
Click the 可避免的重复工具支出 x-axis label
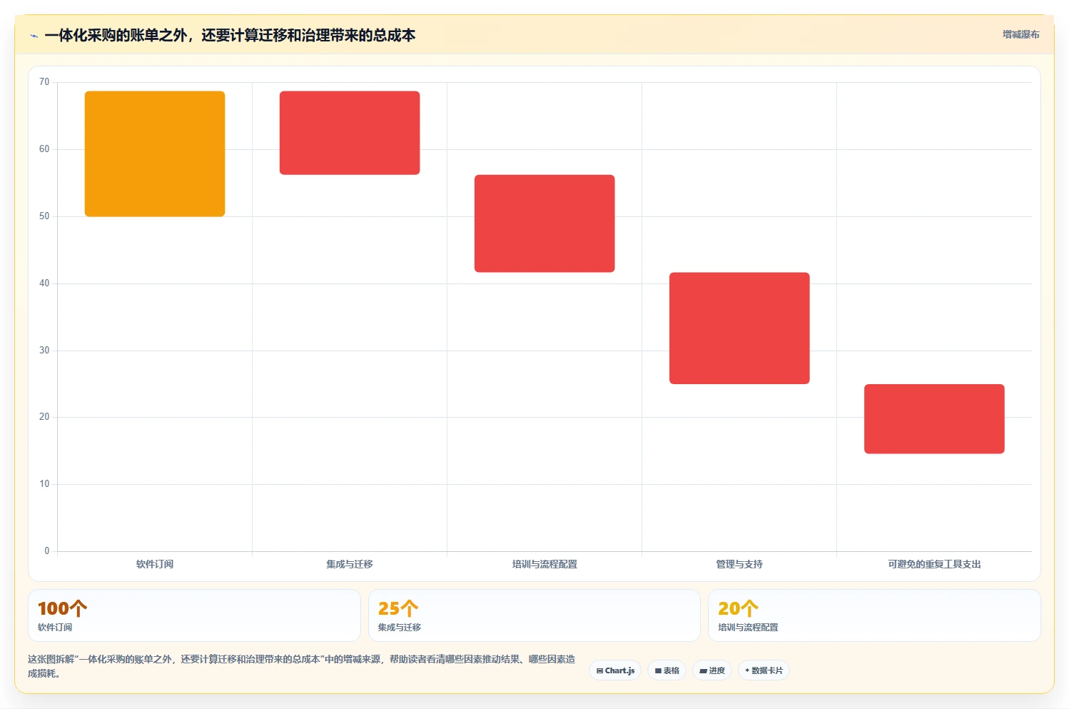pyautogui.click(x=934, y=564)
